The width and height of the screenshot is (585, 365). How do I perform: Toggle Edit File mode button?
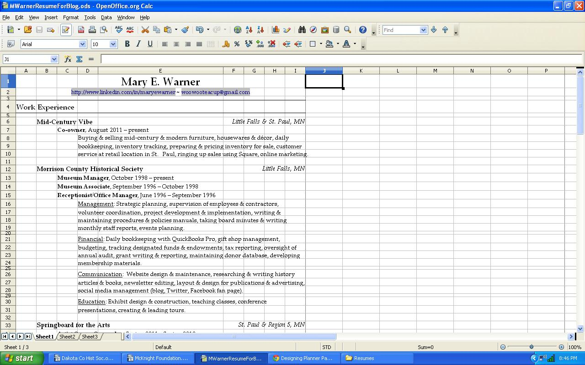click(x=66, y=30)
